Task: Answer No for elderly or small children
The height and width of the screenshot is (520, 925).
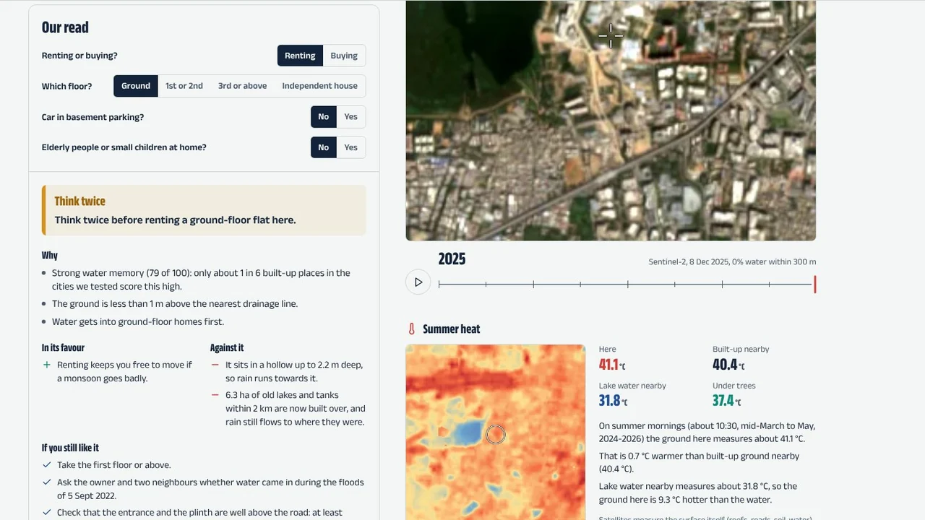Action: pos(323,147)
